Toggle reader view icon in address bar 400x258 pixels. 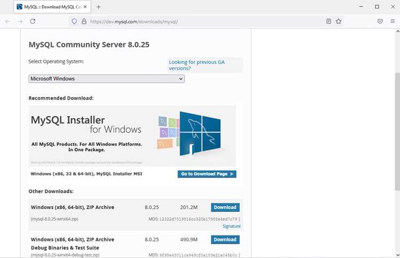coord(329,21)
